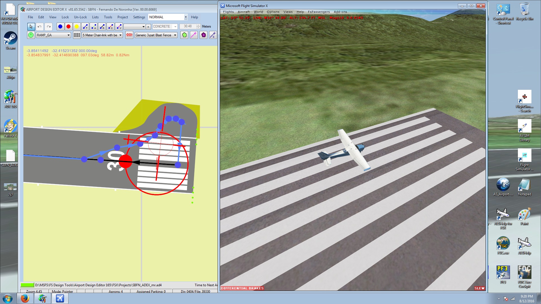The width and height of the screenshot is (541, 304).
Task: Select the yellow node color swatch
Action: (x=76, y=26)
